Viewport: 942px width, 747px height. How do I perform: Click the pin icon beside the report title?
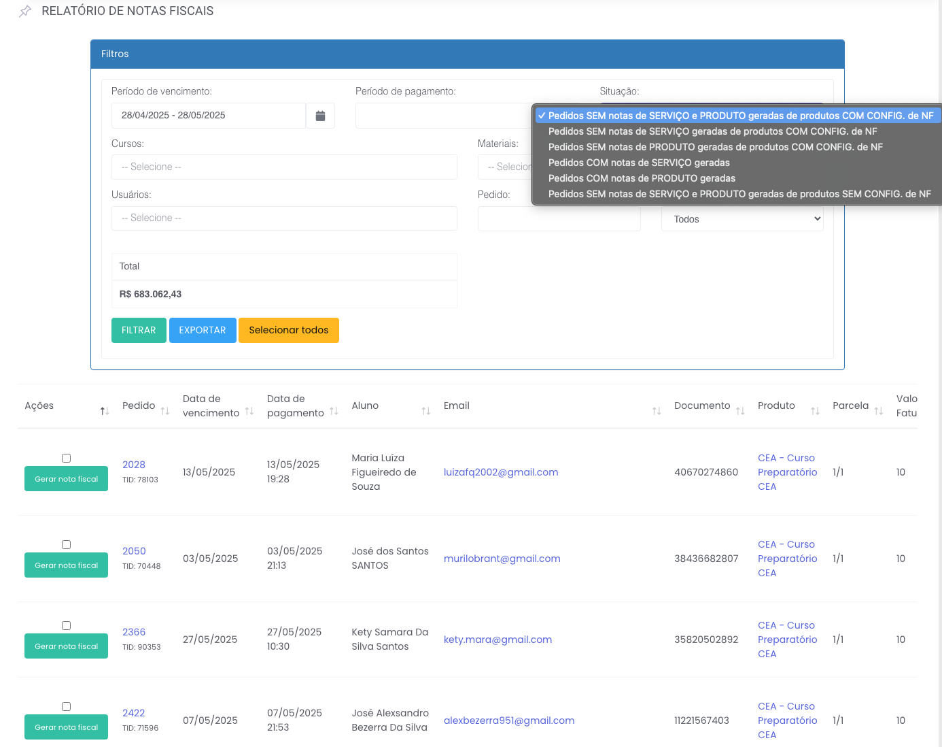(25, 12)
